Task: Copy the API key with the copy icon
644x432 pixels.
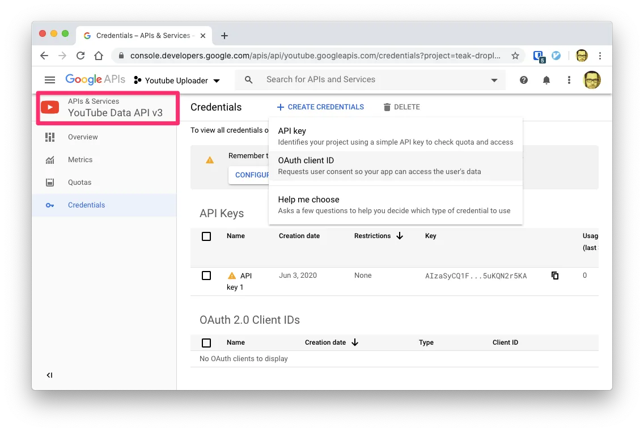Action: [555, 276]
